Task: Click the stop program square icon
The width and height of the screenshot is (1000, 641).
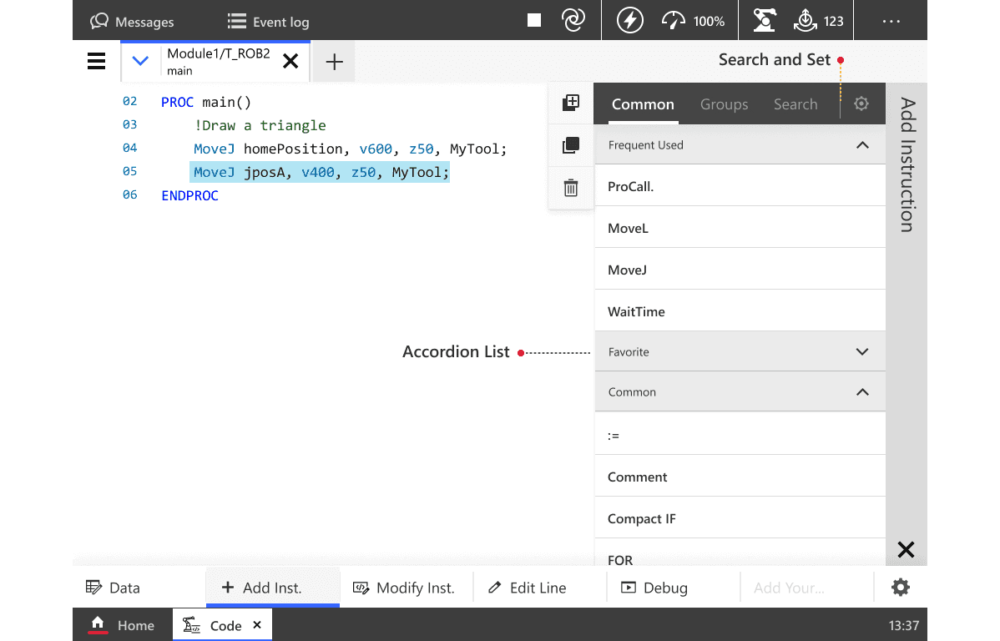Action: click(534, 20)
